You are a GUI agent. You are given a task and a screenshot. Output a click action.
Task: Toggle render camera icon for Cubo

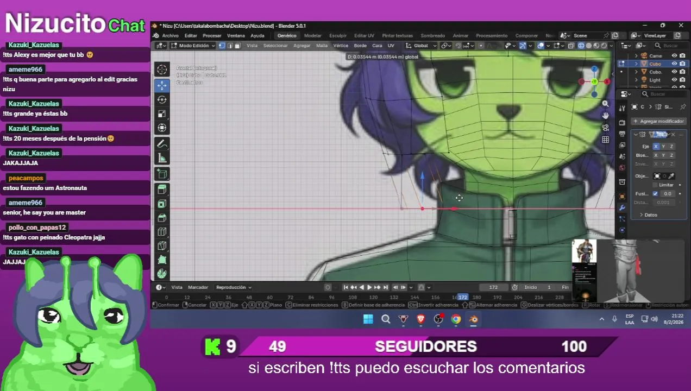tap(682, 64)
